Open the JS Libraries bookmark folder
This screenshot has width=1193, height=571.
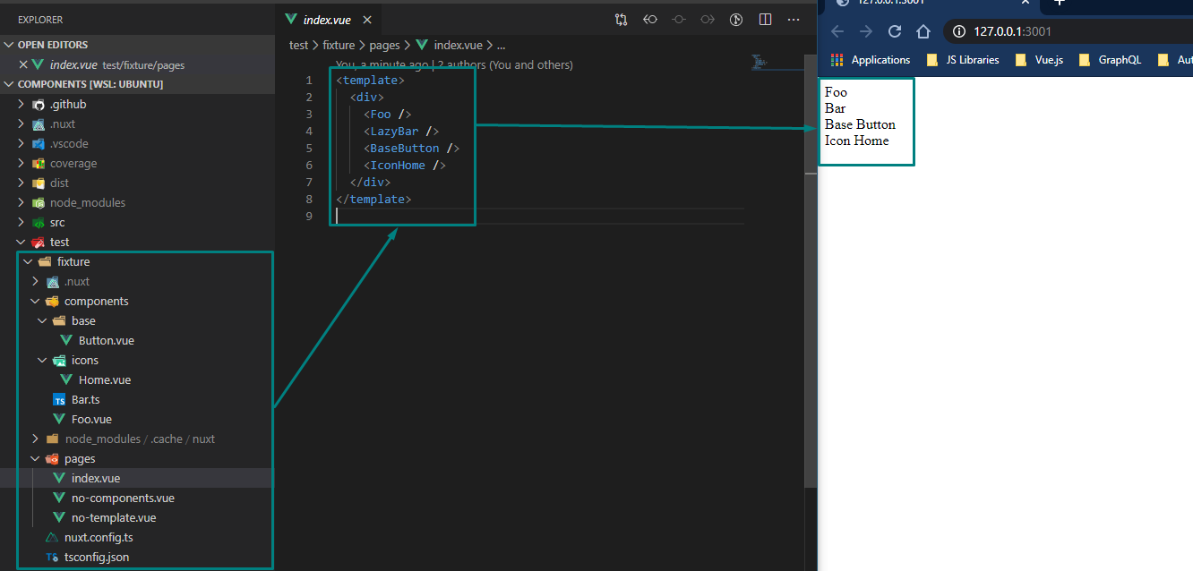click(x=962, y=60)
